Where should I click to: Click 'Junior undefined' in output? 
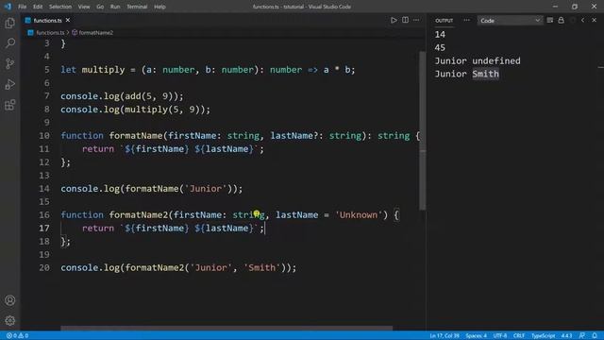coord(478,60)
